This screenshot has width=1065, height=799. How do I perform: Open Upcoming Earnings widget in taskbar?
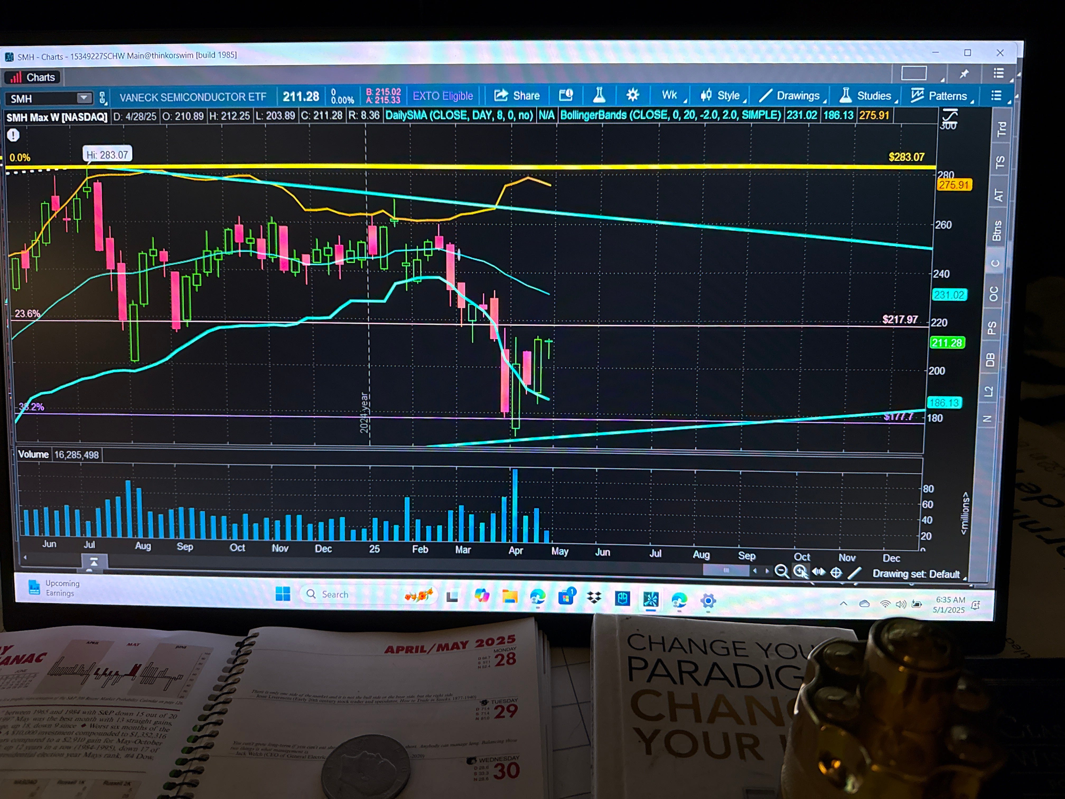pyautogui.click(x=54, y=588)
